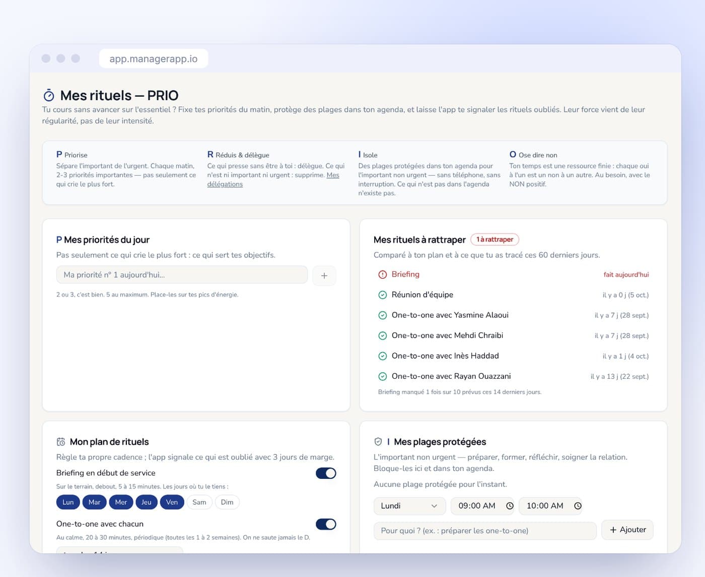Image resolution: width=705 pixels, height=577 pixels.
Task: Click the il y a 13 j (22 sept.) text
Action: click(620, 376)
